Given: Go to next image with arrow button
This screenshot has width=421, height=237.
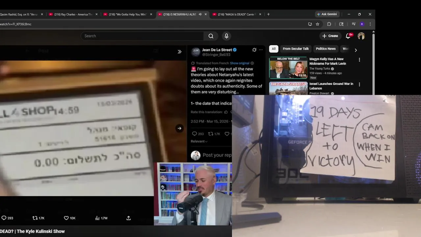Looking at the screenshot, I should click(x=179, y=128).
